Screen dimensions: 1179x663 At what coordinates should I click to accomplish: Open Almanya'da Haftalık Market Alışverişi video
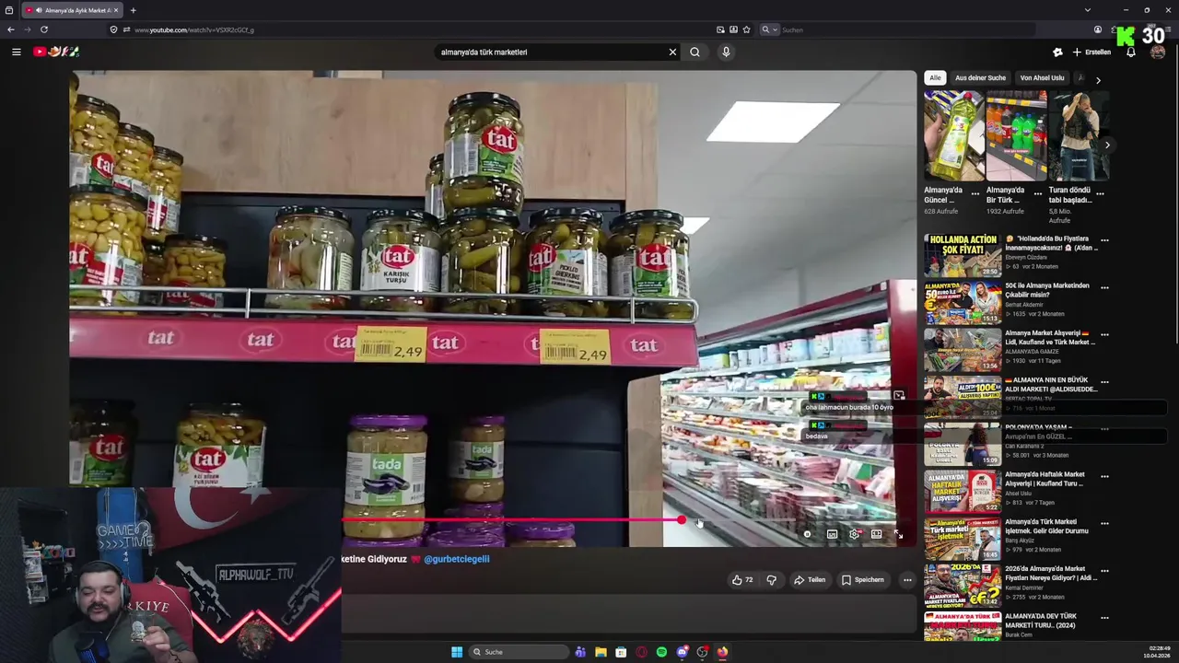pos(963,492)
